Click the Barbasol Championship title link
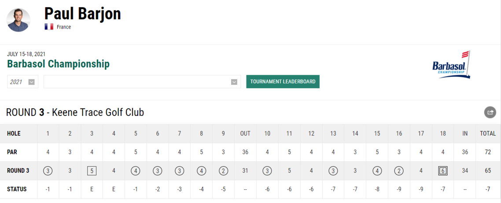This screenshot has height=203, width=501. click(58, 64)
